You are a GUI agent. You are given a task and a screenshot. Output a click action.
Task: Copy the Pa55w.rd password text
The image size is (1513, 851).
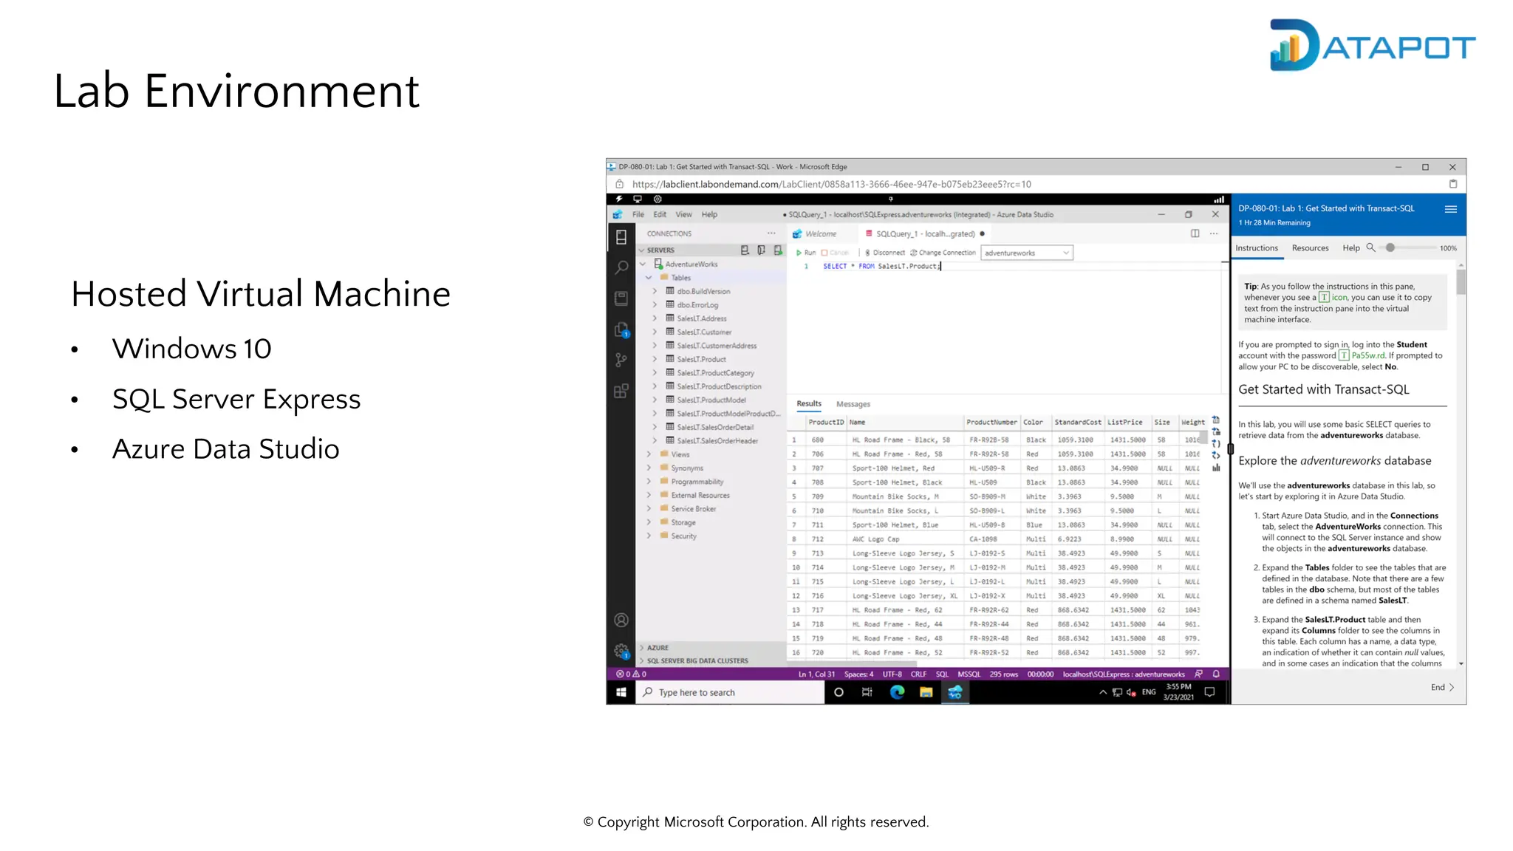click(1368, 356)
